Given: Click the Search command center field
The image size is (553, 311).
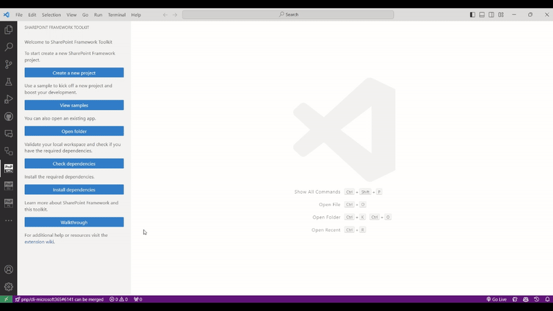Looking at the screenshot, I should tap(288, 15).
